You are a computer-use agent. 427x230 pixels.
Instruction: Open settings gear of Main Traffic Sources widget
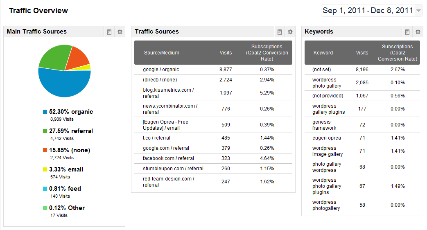point(120,32)
